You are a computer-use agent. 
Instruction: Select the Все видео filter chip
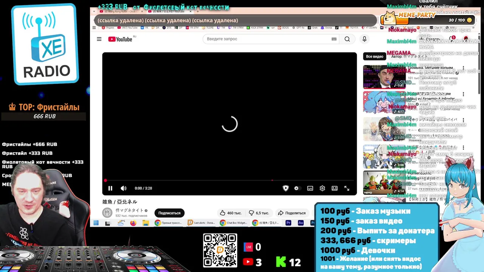point(375,56)
